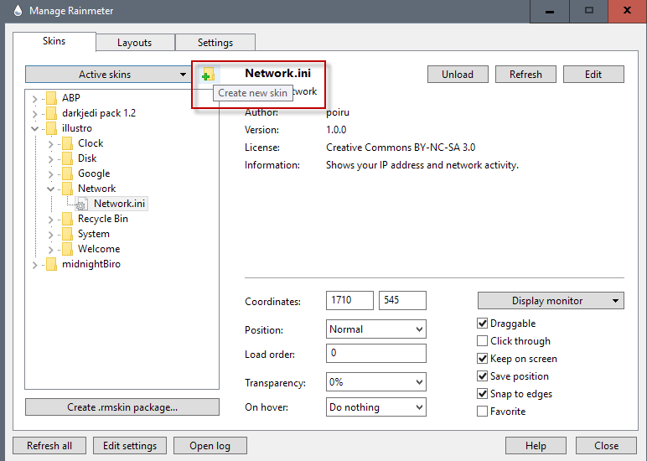Open the Active skins dropdown
The image size is (647, 461).
coord(108,75)
